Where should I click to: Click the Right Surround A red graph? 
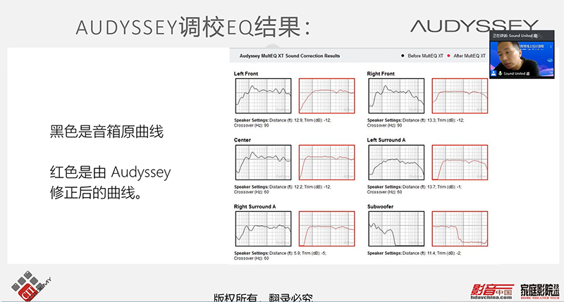pos(327,229)
